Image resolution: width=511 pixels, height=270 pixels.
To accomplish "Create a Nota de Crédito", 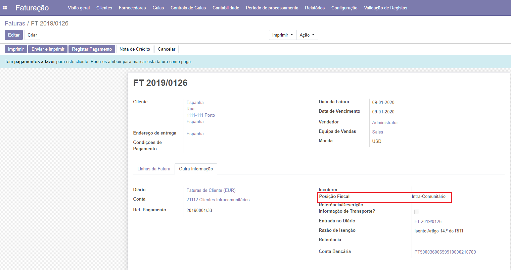I will click(135, 49).
